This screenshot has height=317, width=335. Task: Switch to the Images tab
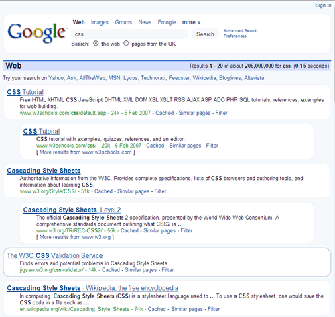pyautogui.click(x=100, y=22)
